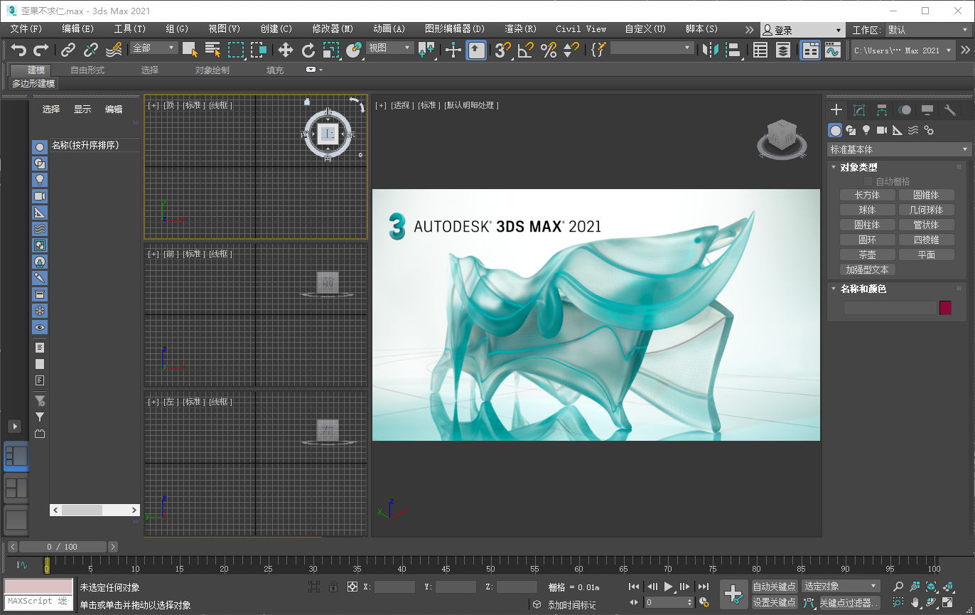Toggle 自动关键点 auto key mode
This screenshot has width=975, height=615.
tap(775, 587)
